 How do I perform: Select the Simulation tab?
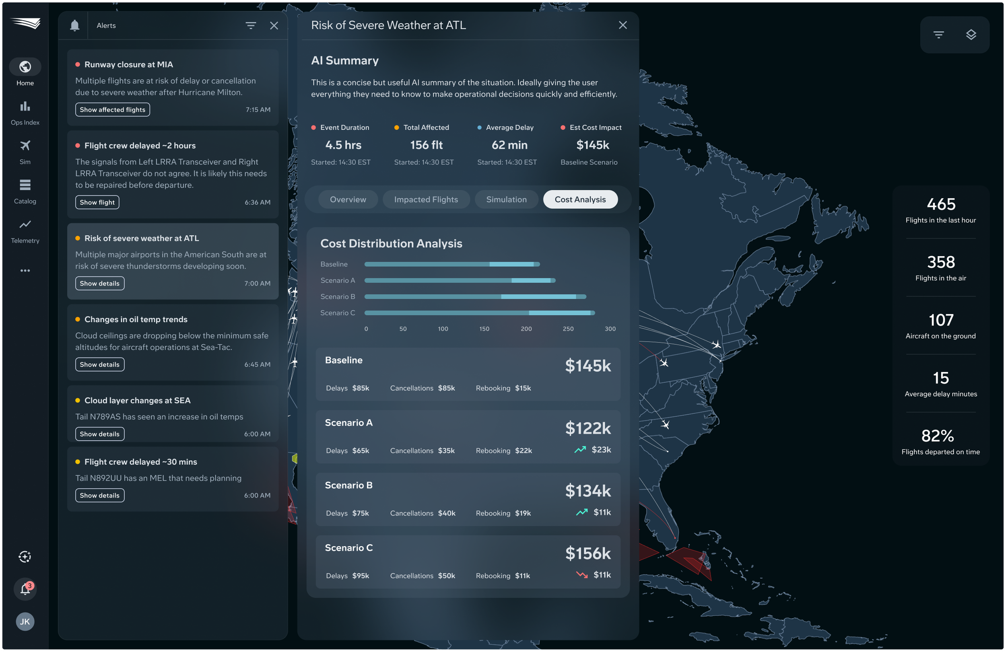coord(506,200)
